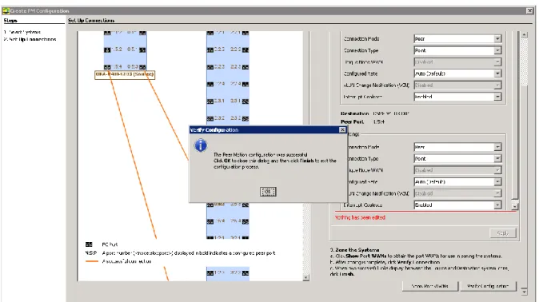
Task: Click left FC port icon on the 2:5:4 row
Action: [x=210, y=221]
